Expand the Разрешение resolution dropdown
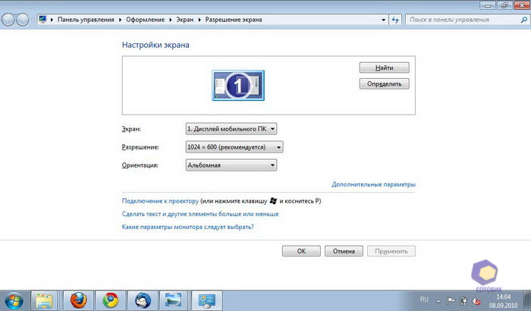Screen dimensions: 531x311 pyautogui.click(x=234, y=147)
